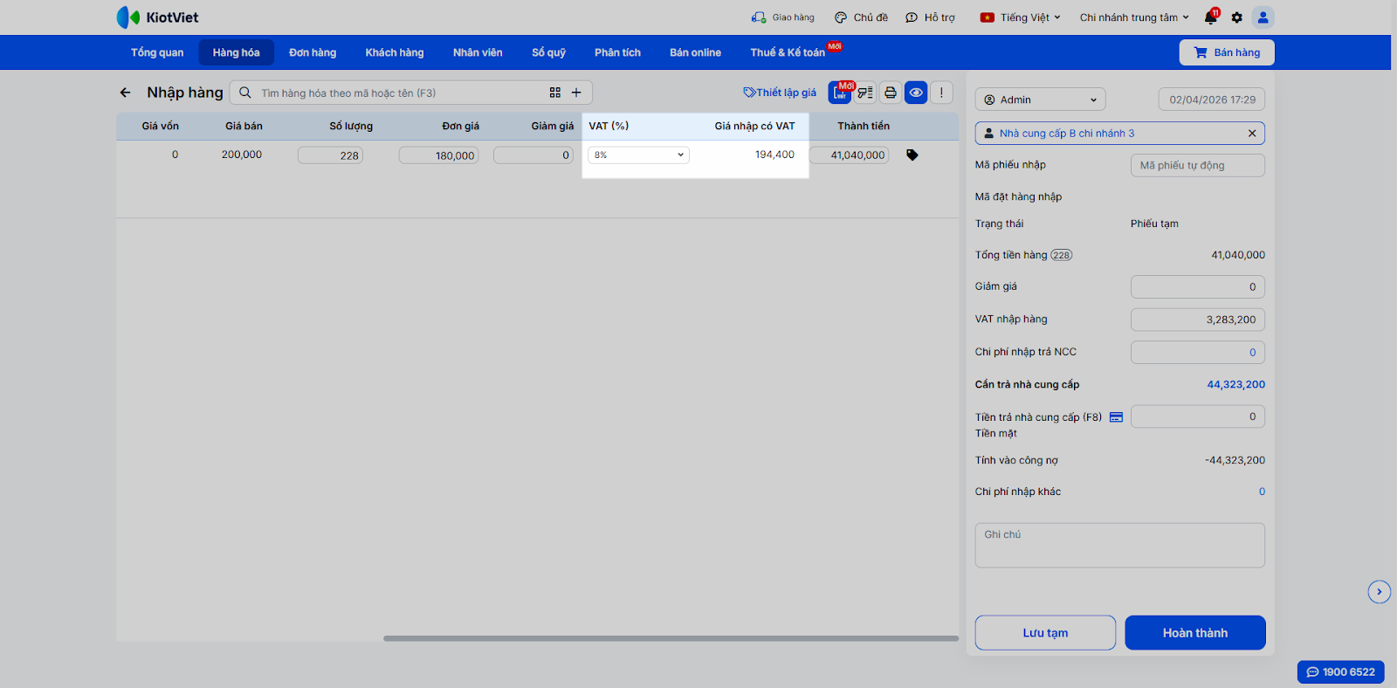1397x688 pixels.
Task: Toggle the blue VAT mode button
Action: pyautogui.click(x=840, y=93)
